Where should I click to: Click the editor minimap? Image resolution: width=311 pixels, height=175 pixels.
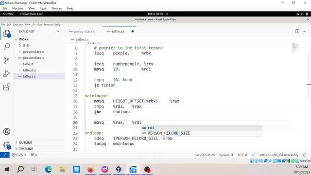click(x=295, y=47)
